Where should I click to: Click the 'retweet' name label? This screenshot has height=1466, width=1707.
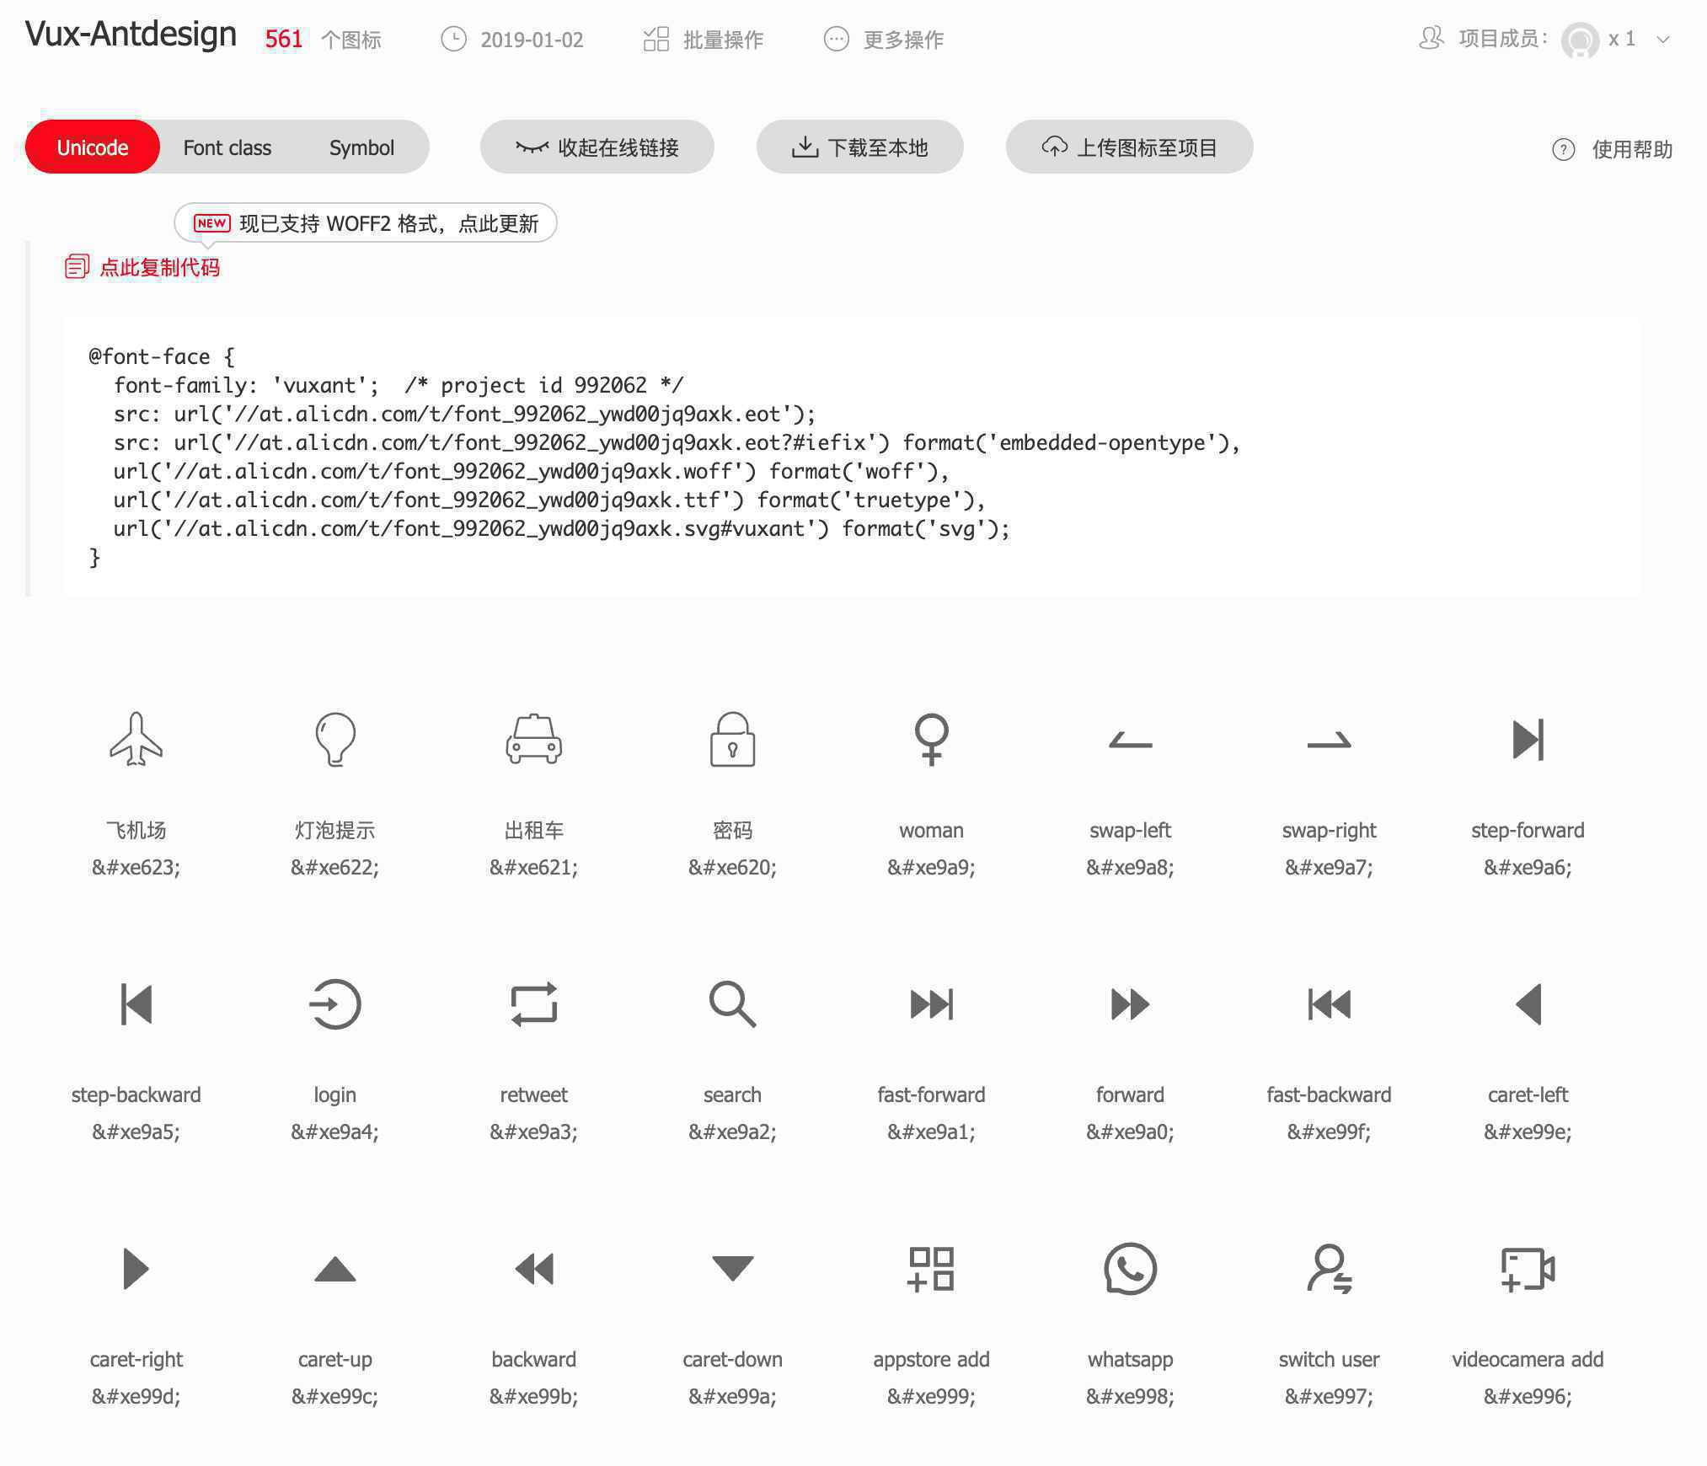point(533,1094)
